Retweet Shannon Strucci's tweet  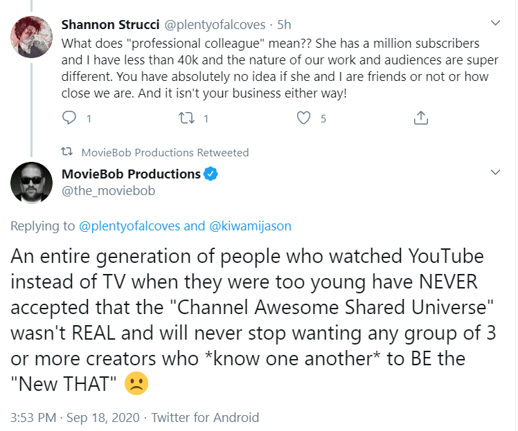click(x=186, y=119)
